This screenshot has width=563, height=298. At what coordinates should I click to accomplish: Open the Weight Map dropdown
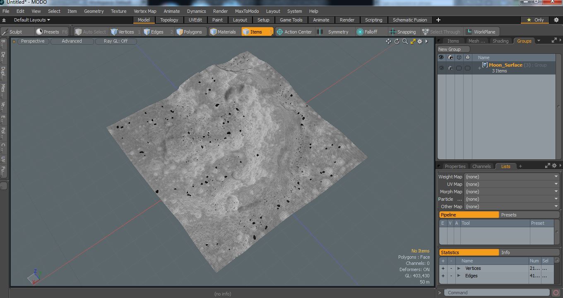pyautogui.click(x=512, y=177)
